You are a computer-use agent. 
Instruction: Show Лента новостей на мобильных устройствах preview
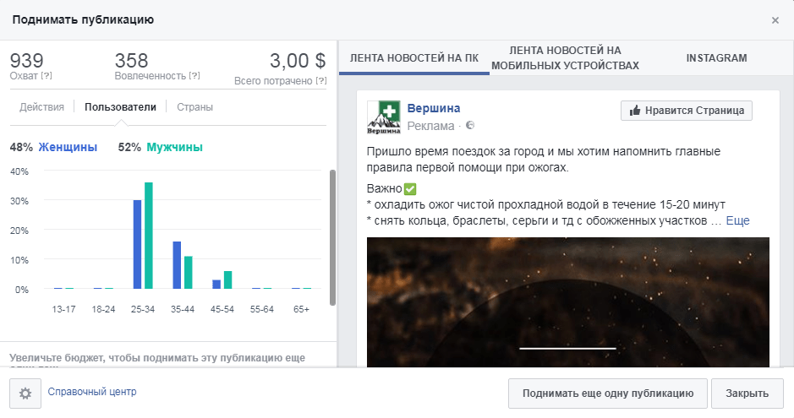[x=565, y=58]
